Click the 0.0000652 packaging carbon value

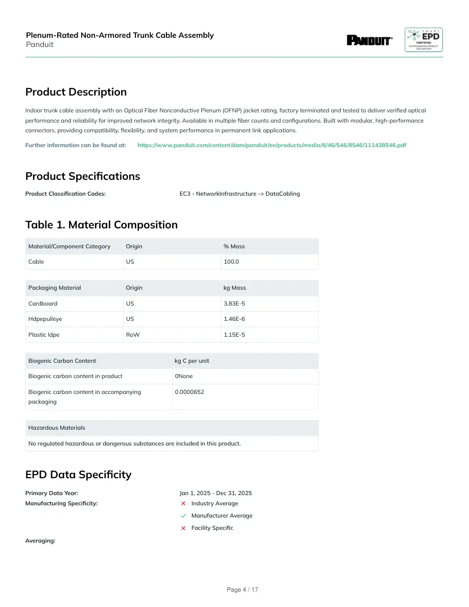coord(189,392)
